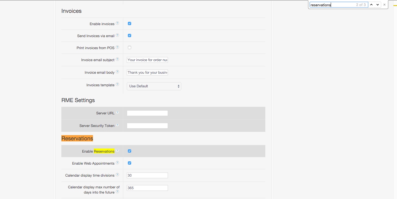Click the RME Settings heading
This screenshot has width=397, height=199.
pos(78,100)
